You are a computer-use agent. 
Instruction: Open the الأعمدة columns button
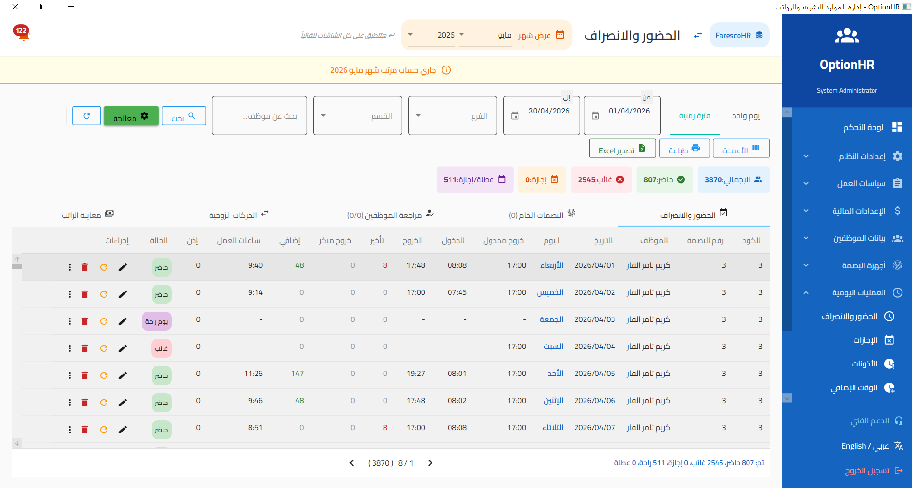741,148
